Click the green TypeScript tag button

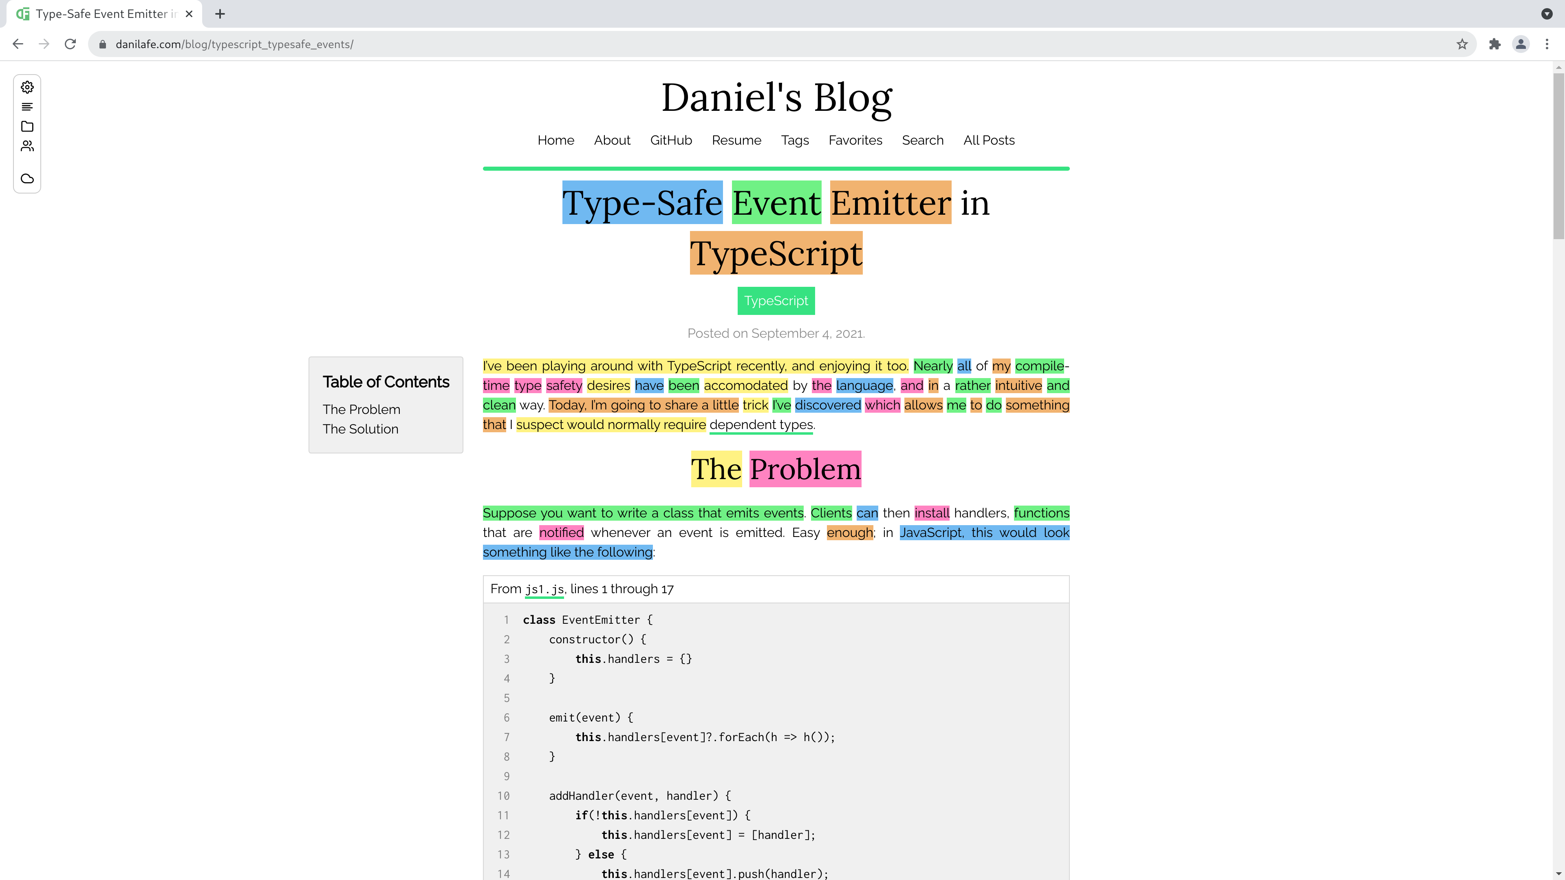point(776,301)
